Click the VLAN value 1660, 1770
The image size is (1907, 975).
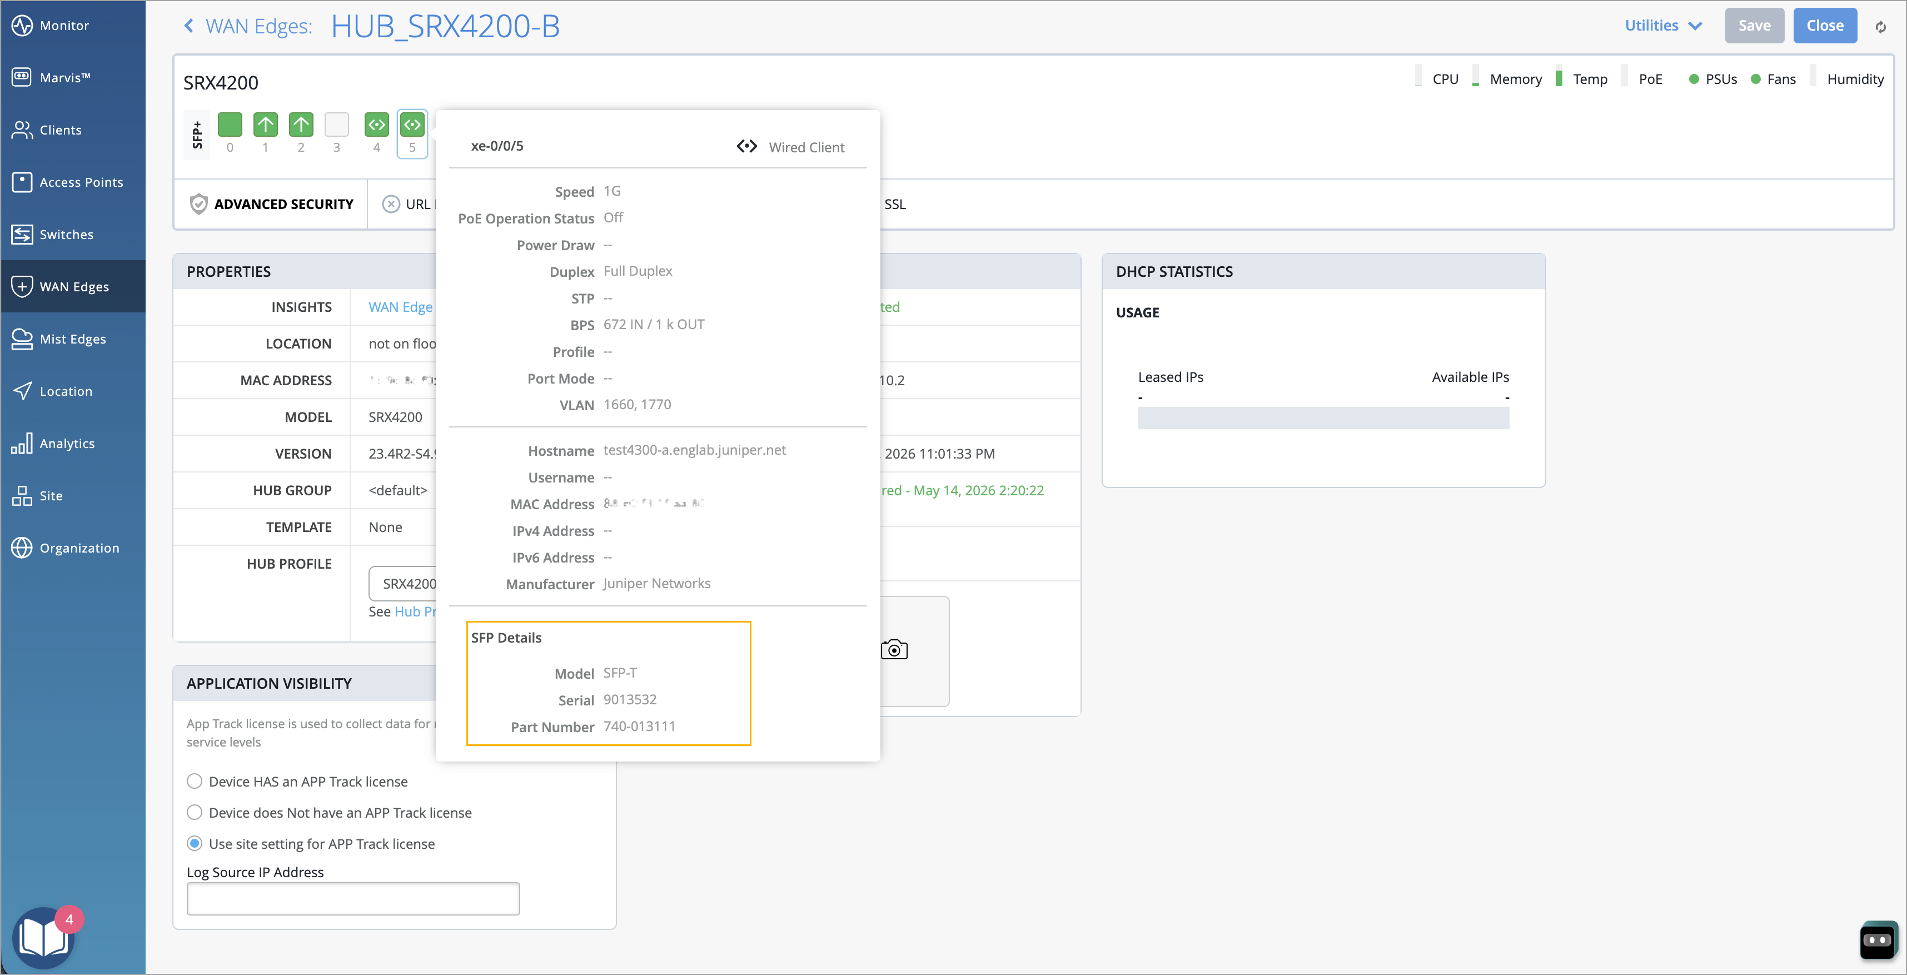coord(638,404)
